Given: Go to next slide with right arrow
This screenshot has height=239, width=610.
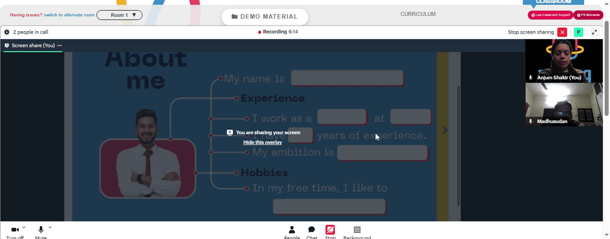Looking at the screenshot, I should 445,130.
